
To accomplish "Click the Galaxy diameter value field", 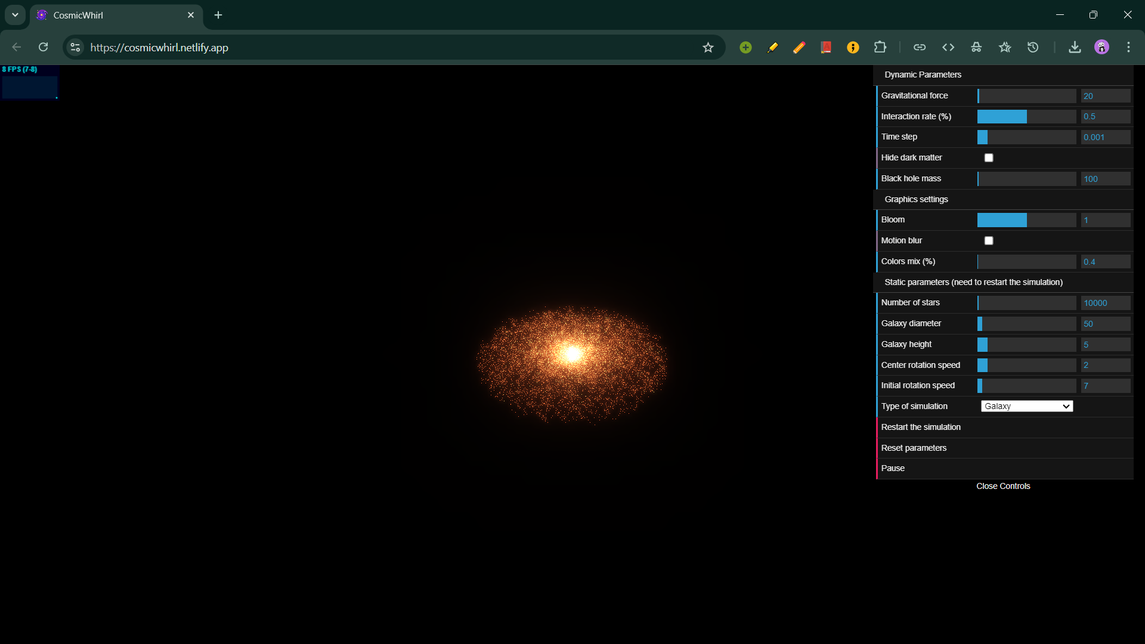I will click(1106, 324).
